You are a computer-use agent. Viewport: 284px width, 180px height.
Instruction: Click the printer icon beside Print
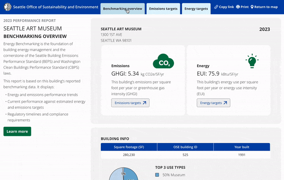pos(238,7)
